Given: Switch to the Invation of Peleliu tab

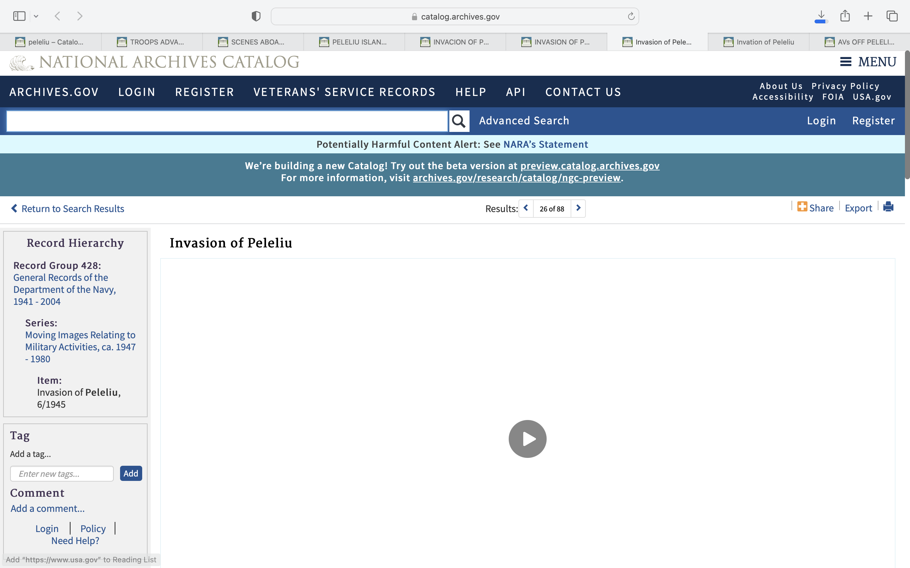Looking at the screenshot, I should (758, 42).
